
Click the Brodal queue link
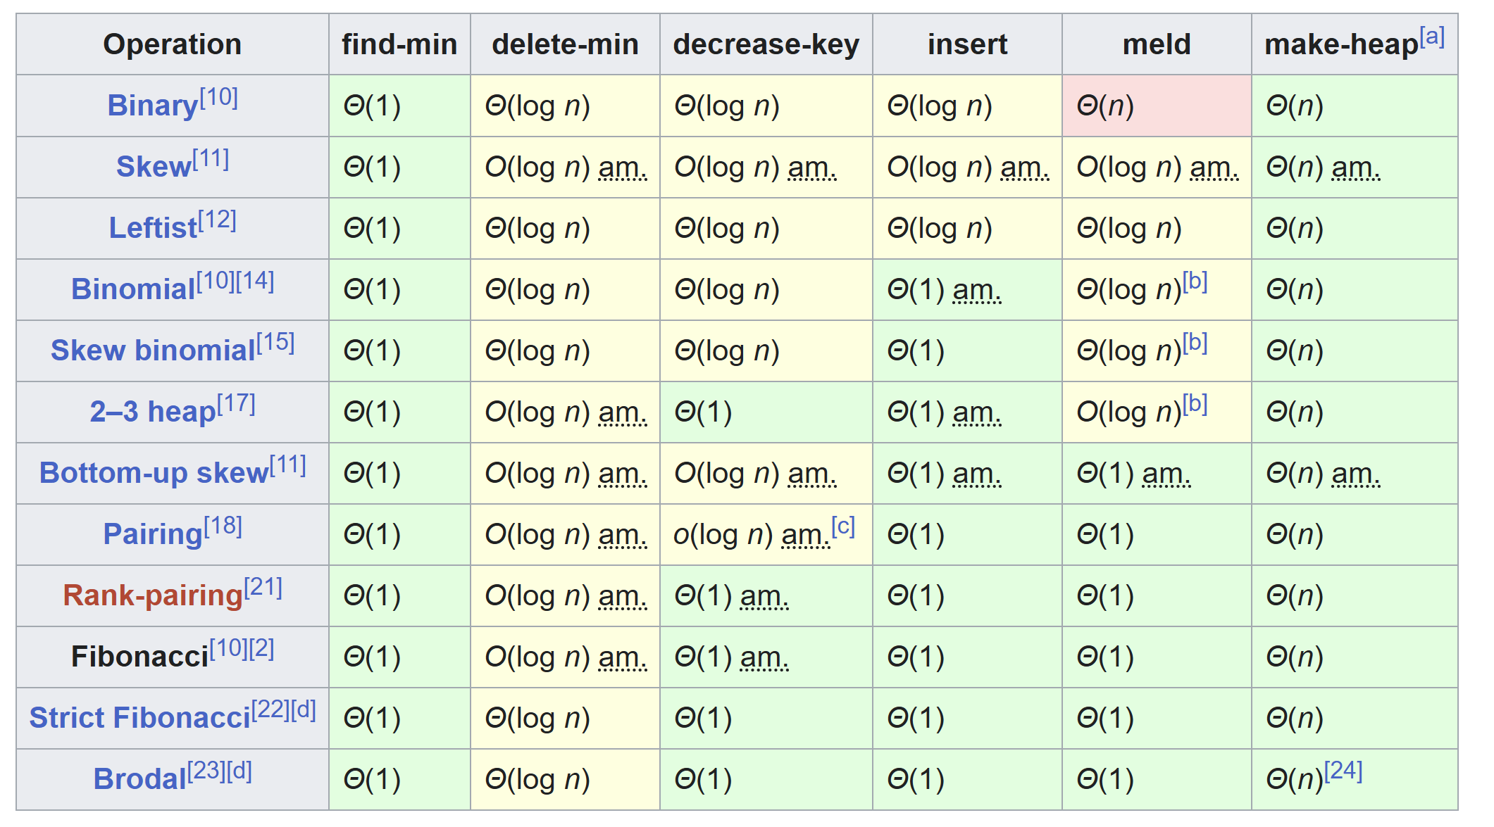139,780
